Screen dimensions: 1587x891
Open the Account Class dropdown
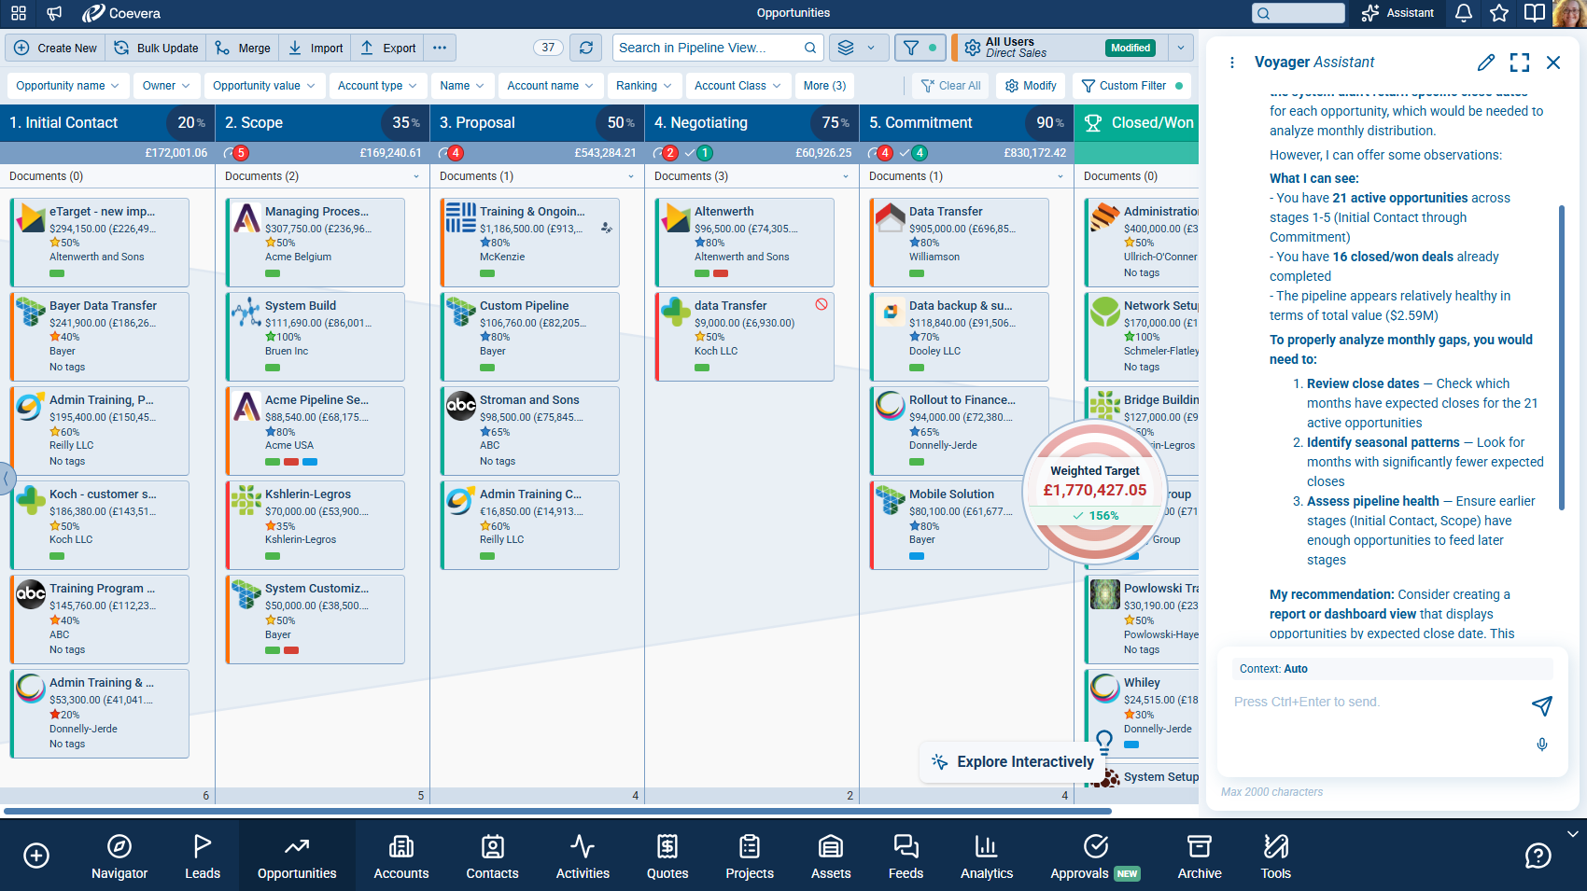tap(737, 86)
